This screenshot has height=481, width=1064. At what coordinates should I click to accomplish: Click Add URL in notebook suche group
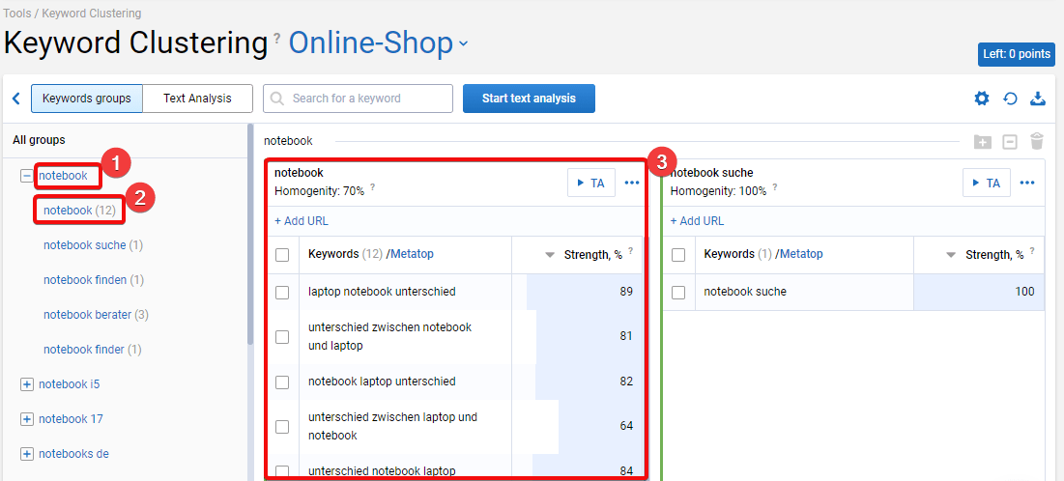(697, 221)
